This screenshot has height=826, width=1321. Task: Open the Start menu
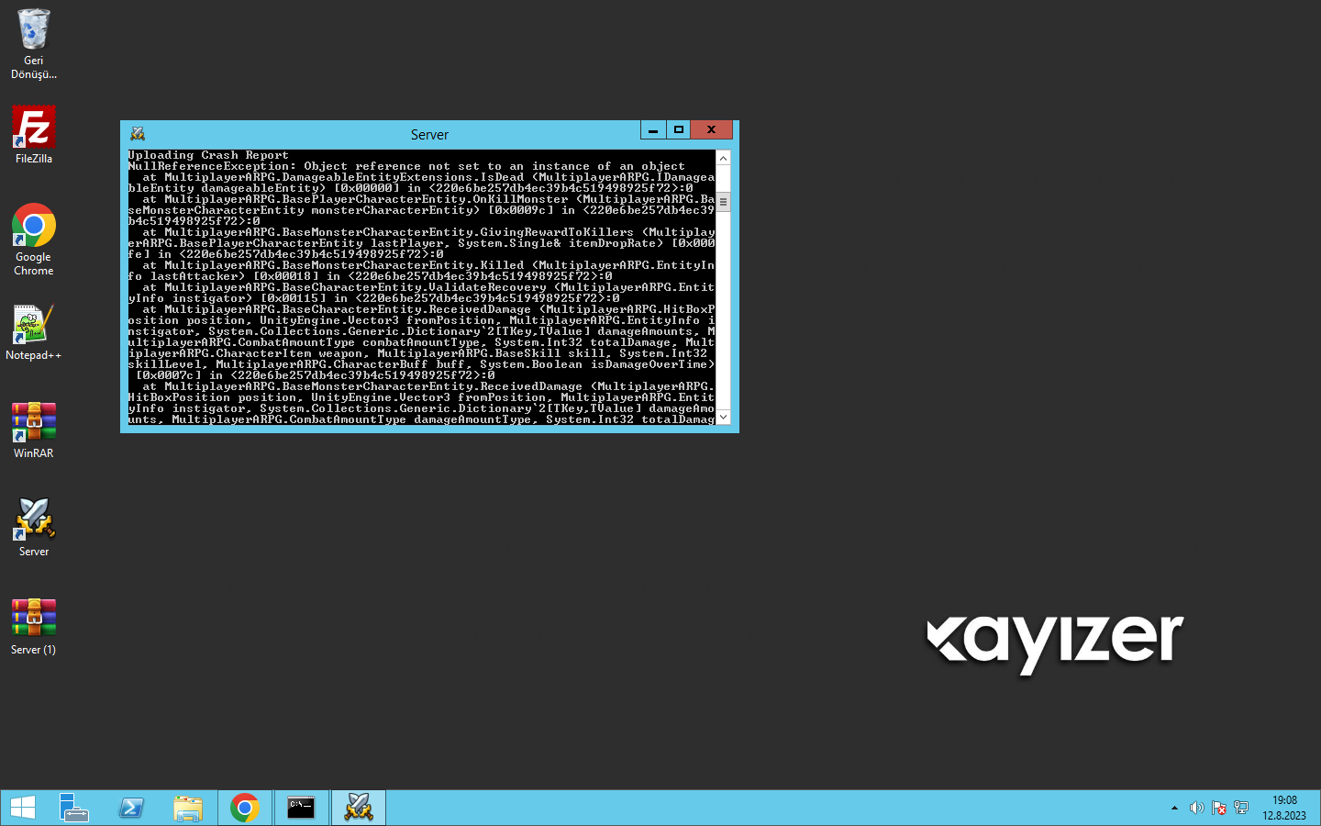click(22, 808)
